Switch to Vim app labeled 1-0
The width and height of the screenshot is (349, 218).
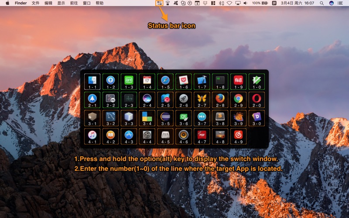pyautogui.click(x=257, y=82)
